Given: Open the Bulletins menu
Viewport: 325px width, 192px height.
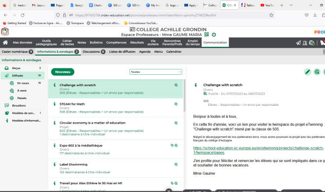Looking at the screenshot, I should (96, 42).
